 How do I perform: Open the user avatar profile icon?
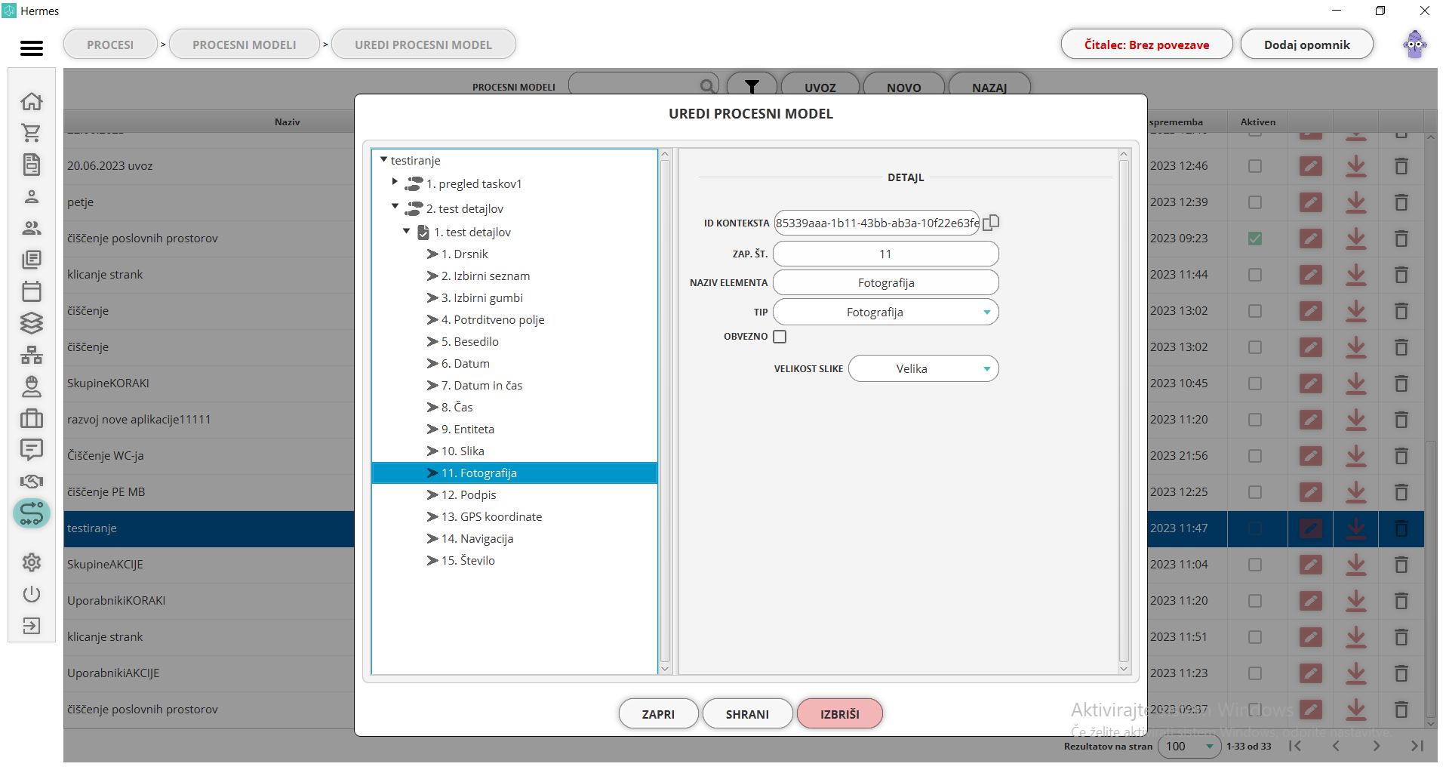click(x=1415, y=45)
